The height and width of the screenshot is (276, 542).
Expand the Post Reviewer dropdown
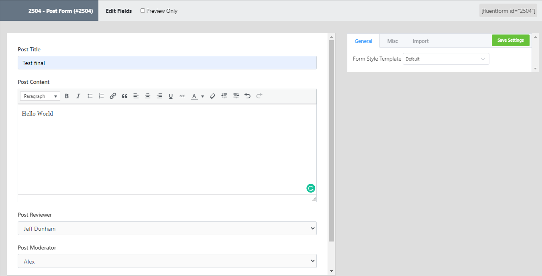click(167, 229)
